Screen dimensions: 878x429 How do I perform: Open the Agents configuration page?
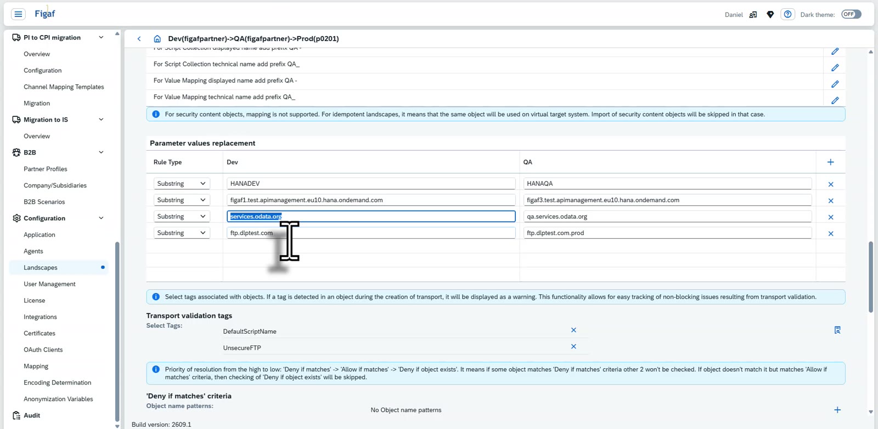click(33, 251)
